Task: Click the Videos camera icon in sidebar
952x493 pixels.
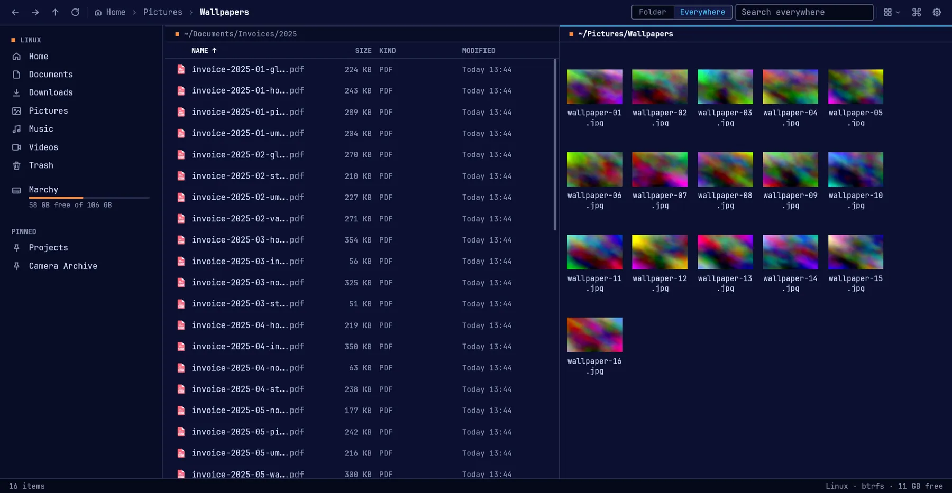Action: tap(16, 147)
